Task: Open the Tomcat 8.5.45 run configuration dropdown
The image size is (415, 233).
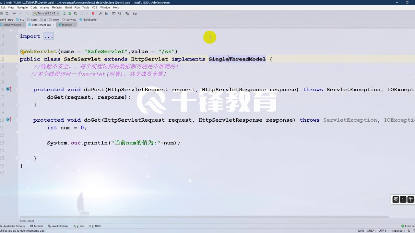Action: (x=46, y=14)
